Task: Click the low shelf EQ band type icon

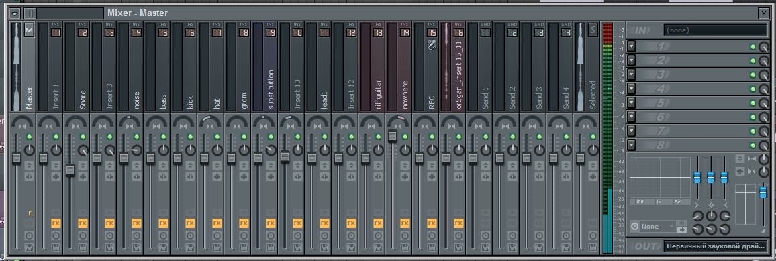Action: pos(697,205)
